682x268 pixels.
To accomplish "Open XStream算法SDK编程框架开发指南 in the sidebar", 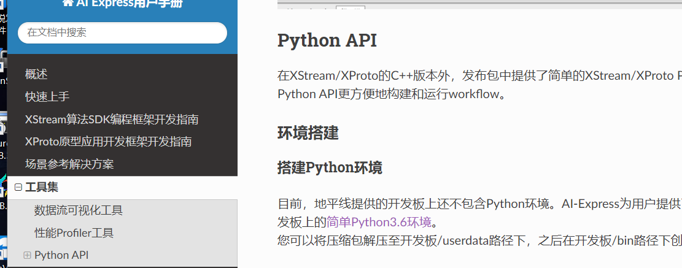I will (112, 119).
